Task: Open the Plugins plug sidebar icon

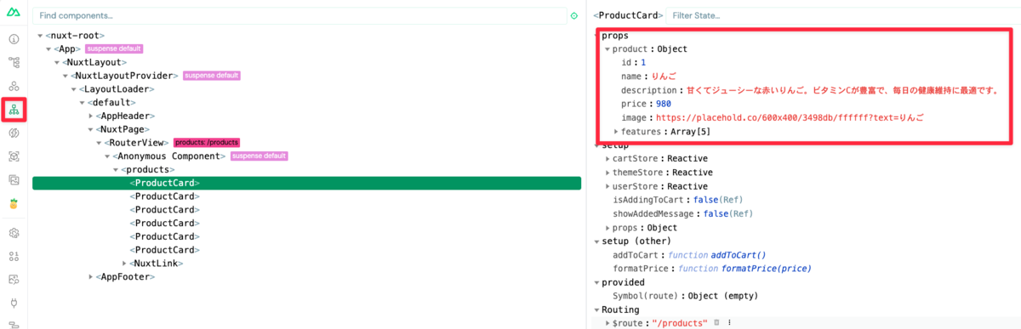Action: click(x=14, y=303)
